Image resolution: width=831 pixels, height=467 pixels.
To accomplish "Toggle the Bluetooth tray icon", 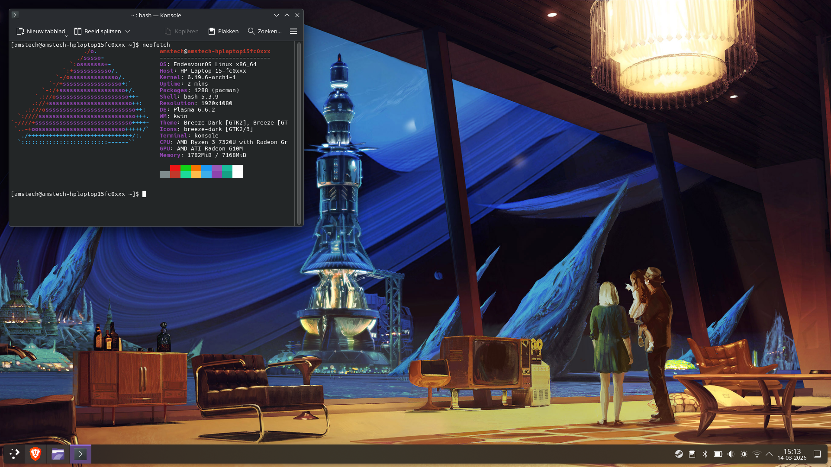I will point(705,454).
